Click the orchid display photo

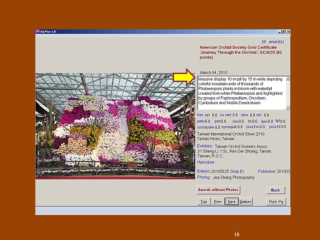(115, 126)
